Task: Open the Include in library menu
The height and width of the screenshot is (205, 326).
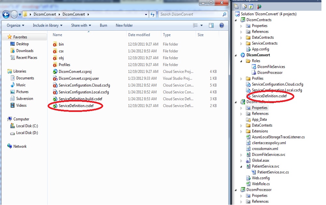Action: coord(48,25)
